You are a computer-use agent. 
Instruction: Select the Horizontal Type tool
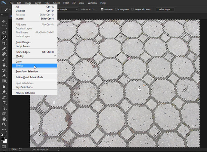(x=4, y=102)
